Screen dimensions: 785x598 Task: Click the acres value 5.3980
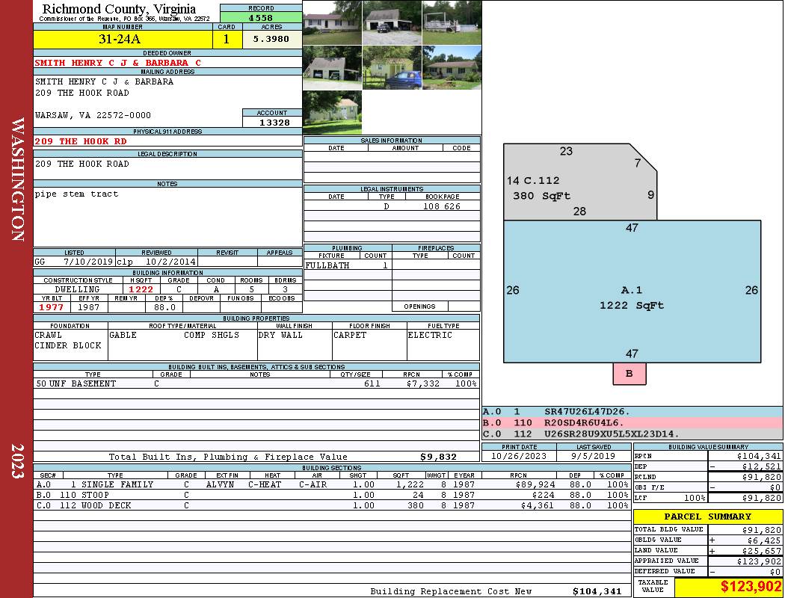click(271, 39)
